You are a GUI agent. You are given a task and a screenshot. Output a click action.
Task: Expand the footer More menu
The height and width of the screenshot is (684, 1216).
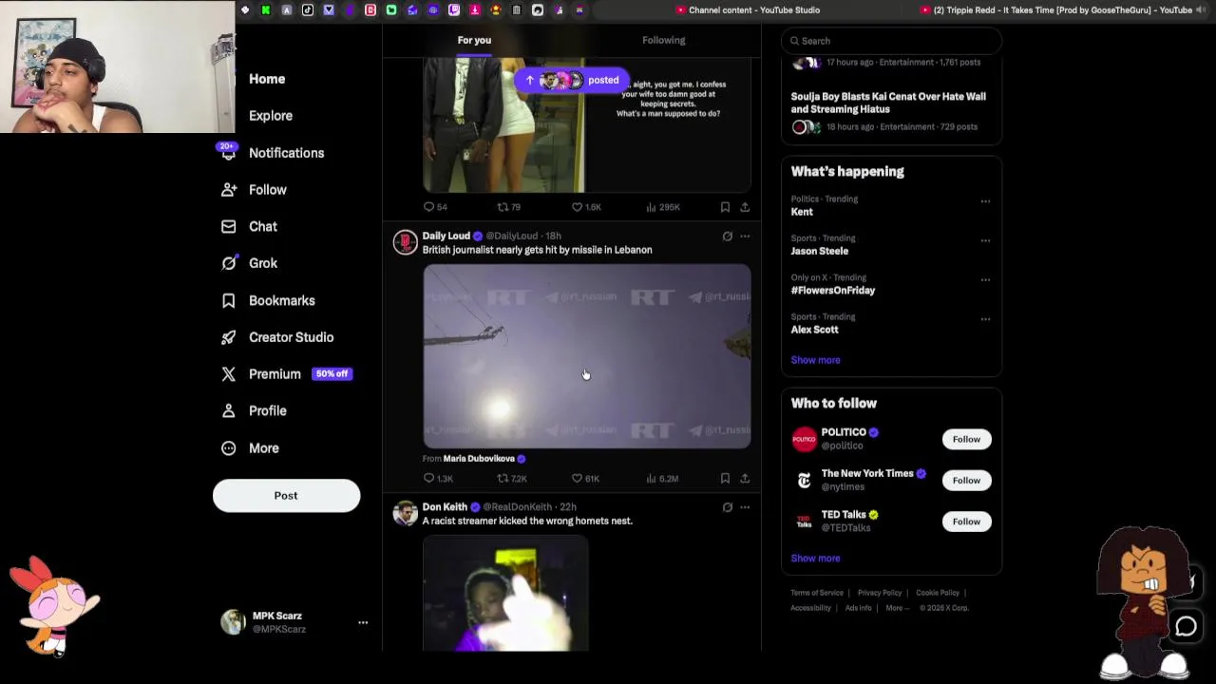point(897,608)
